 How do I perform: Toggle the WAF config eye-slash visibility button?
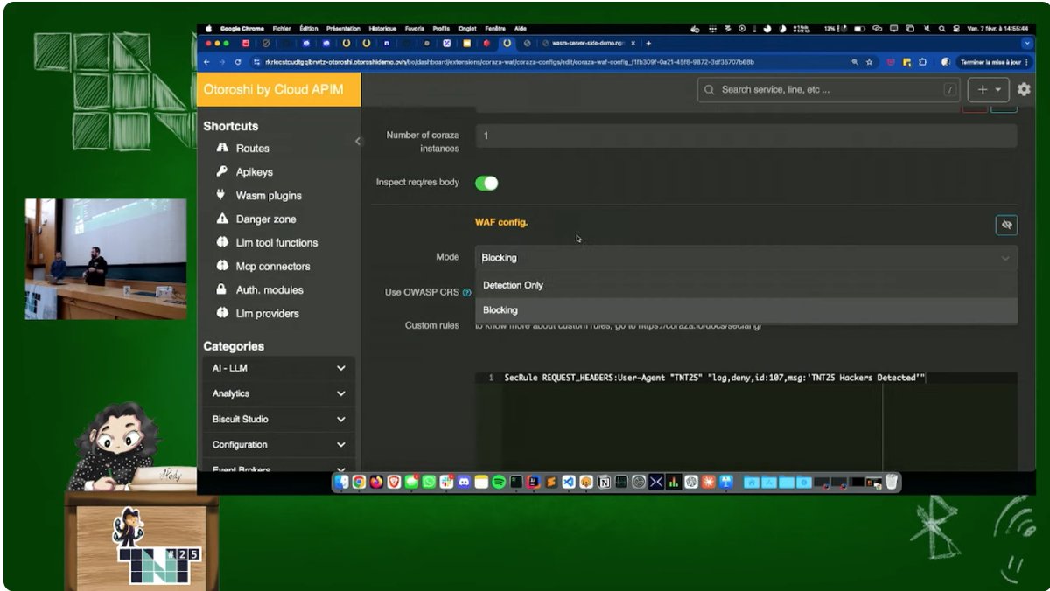(x=1006, y=225)
